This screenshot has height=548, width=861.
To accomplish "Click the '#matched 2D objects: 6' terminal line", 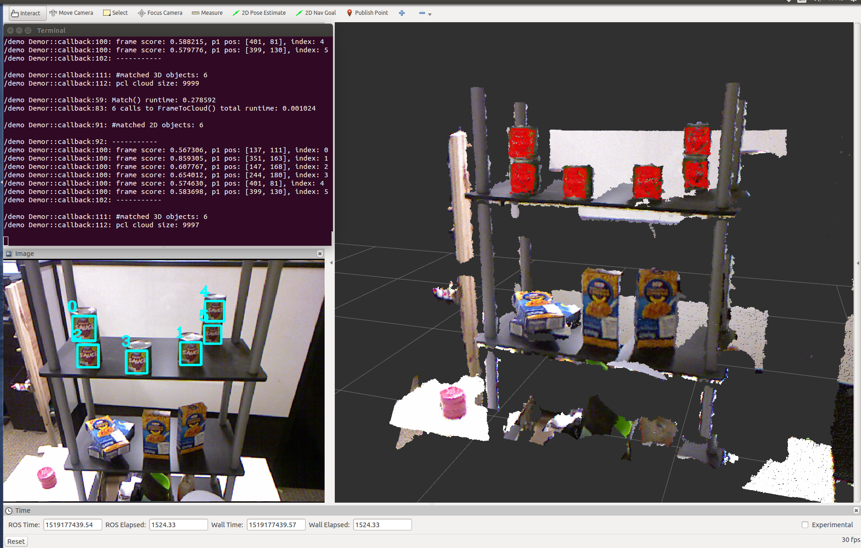I will 104,125.
